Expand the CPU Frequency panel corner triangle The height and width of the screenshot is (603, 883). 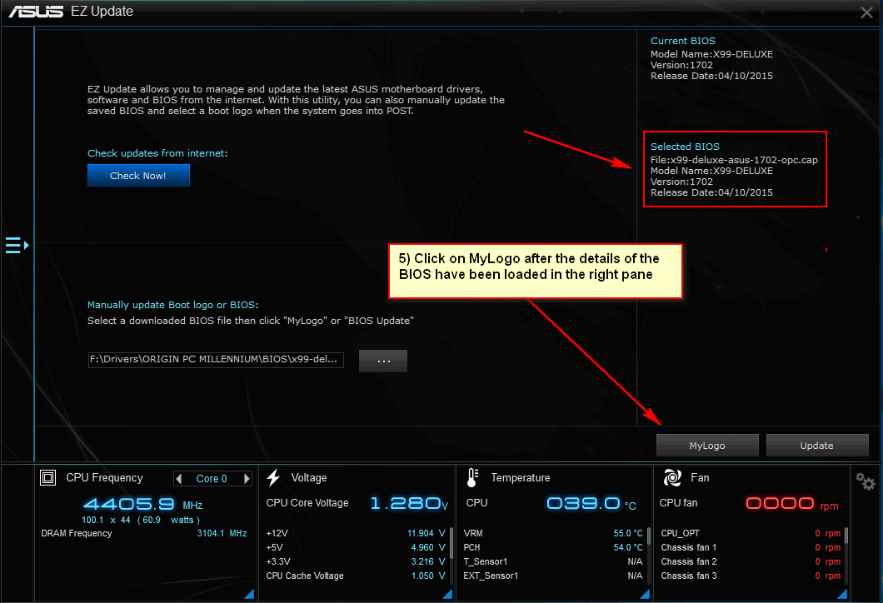tap(249, 594)
